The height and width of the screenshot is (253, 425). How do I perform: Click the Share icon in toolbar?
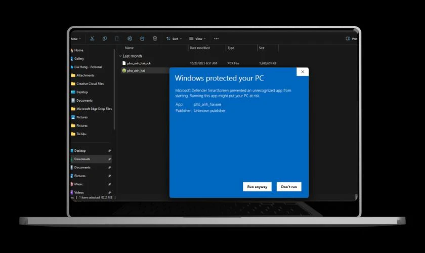(x=142, y=38)
